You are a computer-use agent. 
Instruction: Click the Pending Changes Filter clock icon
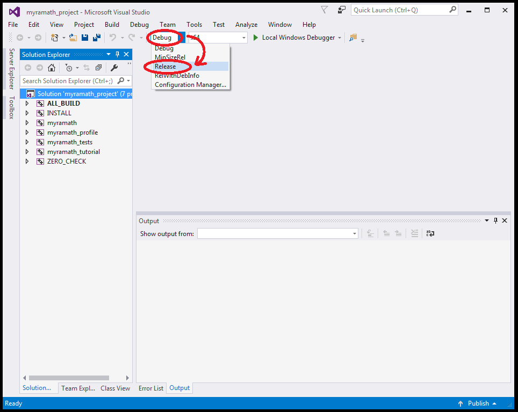pyautogui.click(x=68, y=68)
